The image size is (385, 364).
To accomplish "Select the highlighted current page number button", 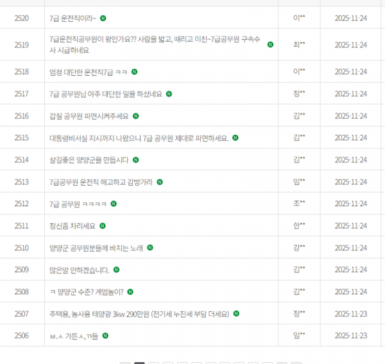I will click(x=139, y=361).
